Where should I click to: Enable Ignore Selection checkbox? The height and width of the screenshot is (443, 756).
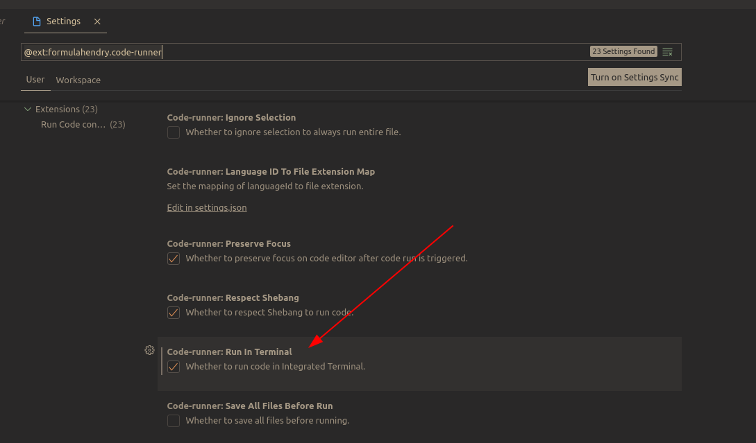tap(174, 132)
